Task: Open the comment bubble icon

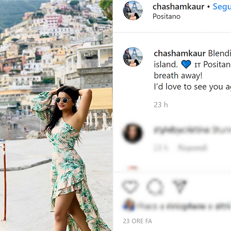Action: click(x=155, y=187)
